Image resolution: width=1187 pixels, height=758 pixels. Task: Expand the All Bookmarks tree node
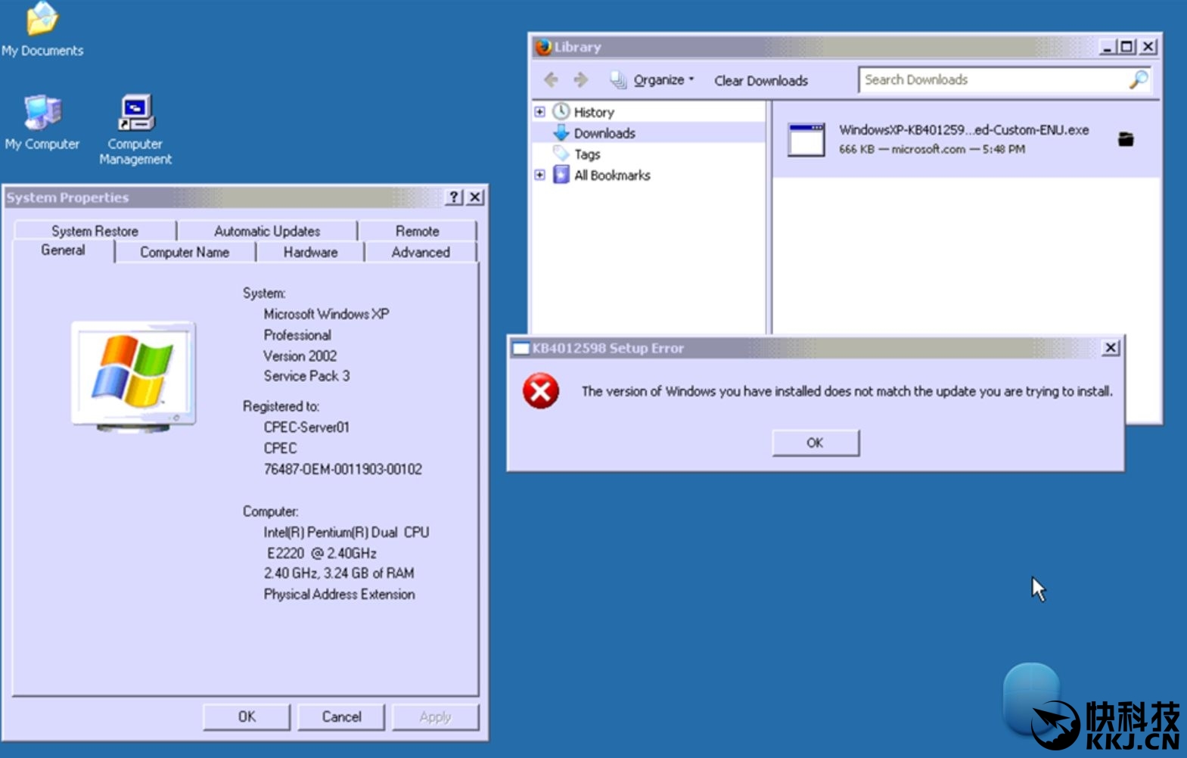coord(539,175)
